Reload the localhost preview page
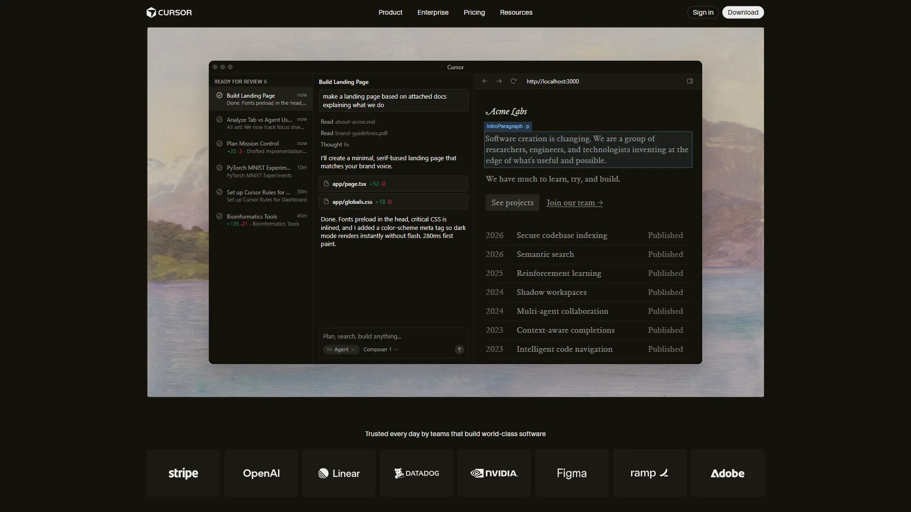 [x=513, y=81]
